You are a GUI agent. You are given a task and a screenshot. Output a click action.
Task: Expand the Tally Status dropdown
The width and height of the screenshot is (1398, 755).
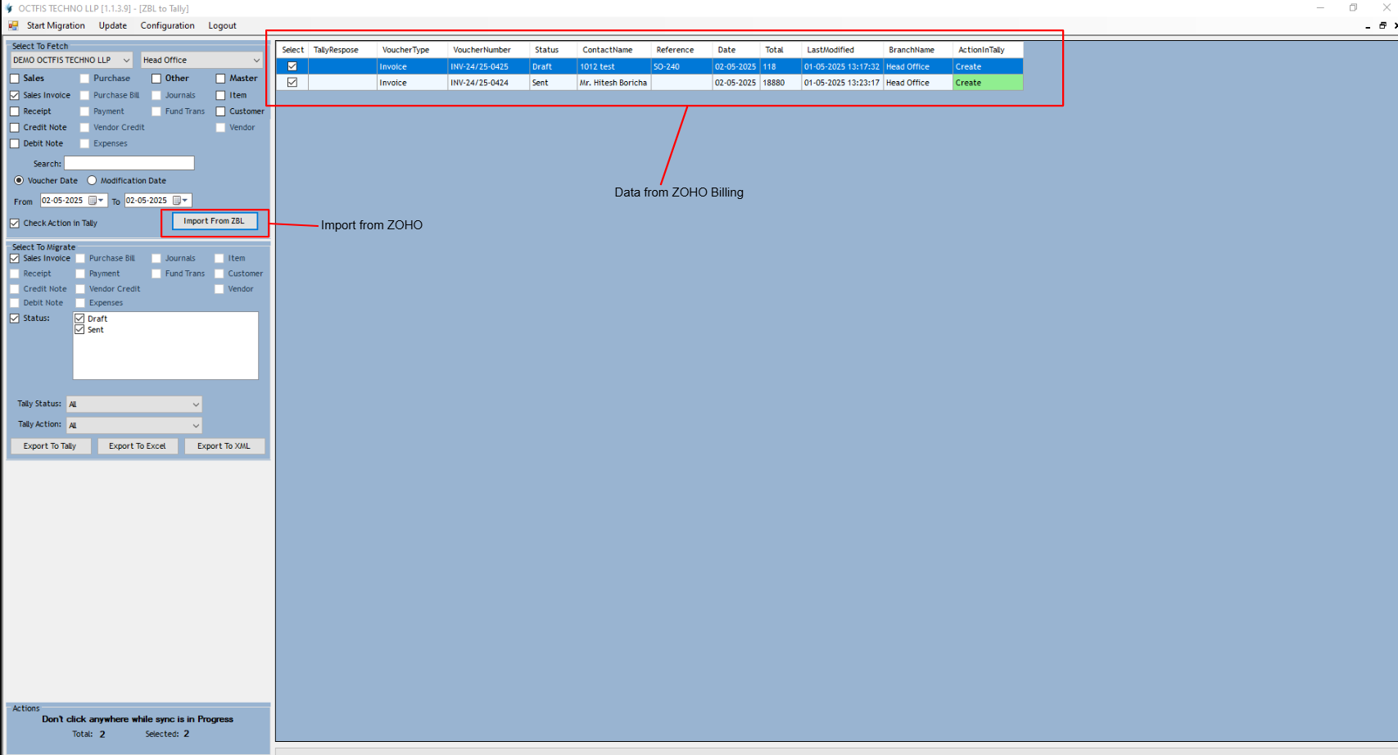(195, 405)
